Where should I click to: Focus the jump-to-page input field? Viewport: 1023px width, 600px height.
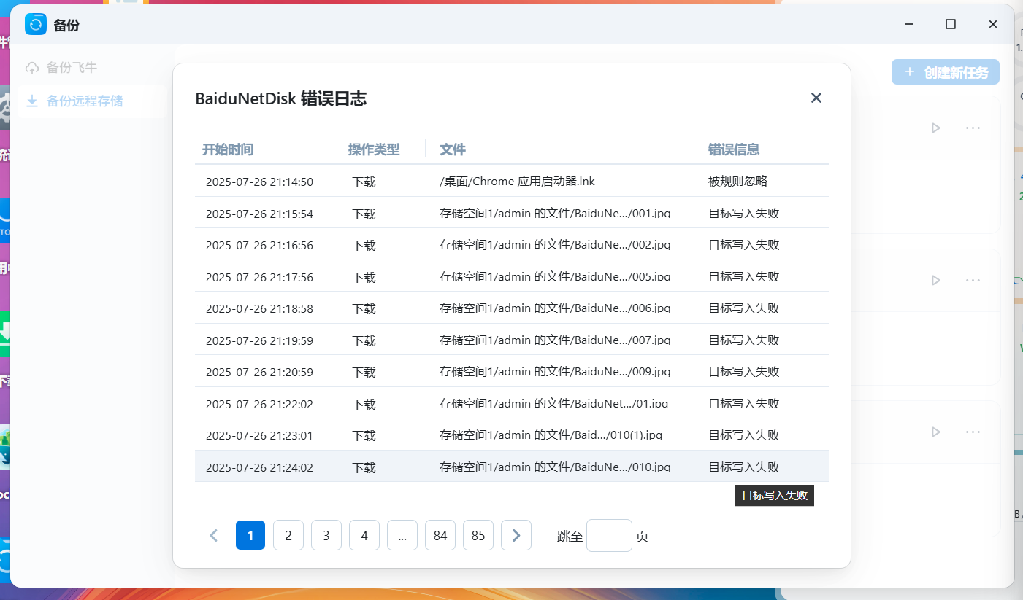click(609, 536)
